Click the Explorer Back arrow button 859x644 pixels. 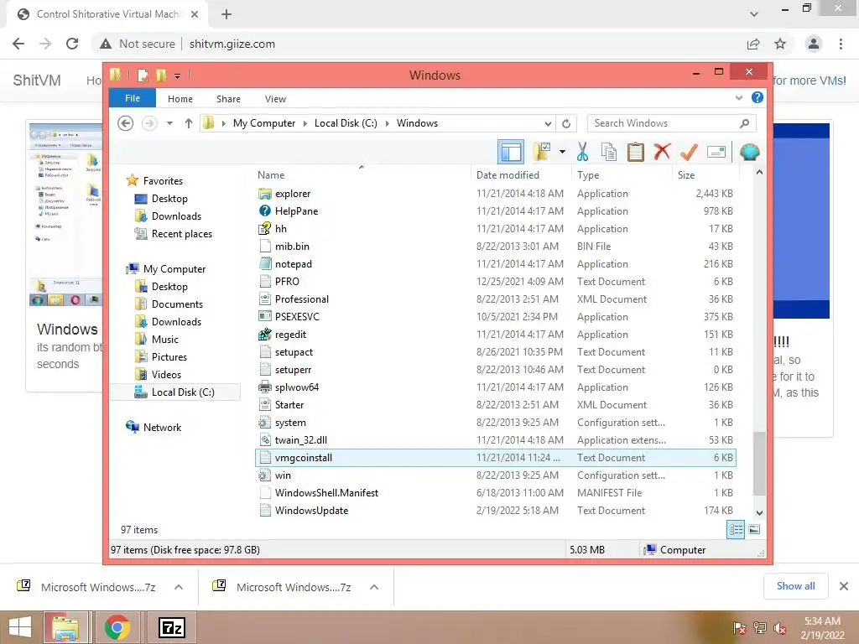[126, 123]
